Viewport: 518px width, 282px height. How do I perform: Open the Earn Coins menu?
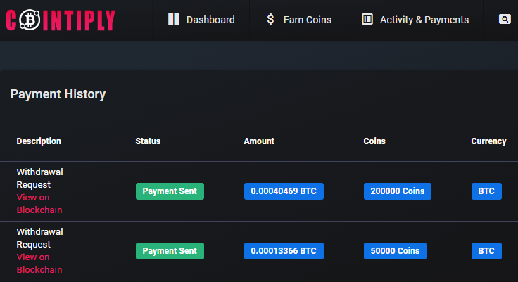(298, 20)
